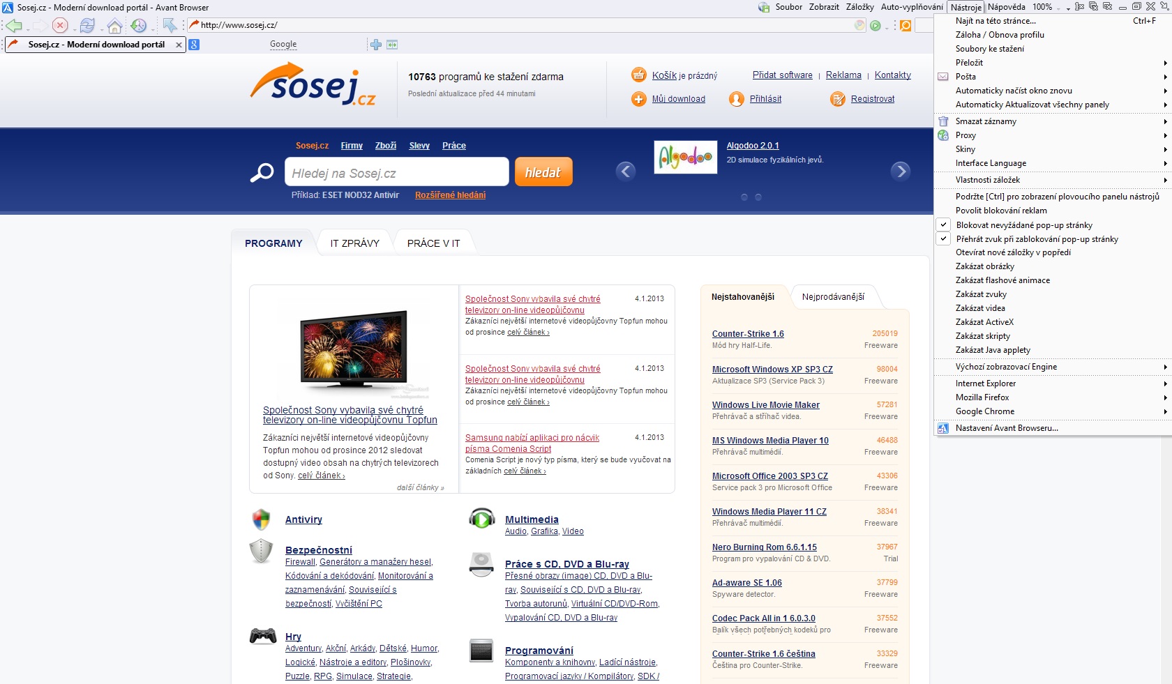Click the first carousel dot indicator
This screenshot has height=684, width=1172.
click(x=744, y=197)
